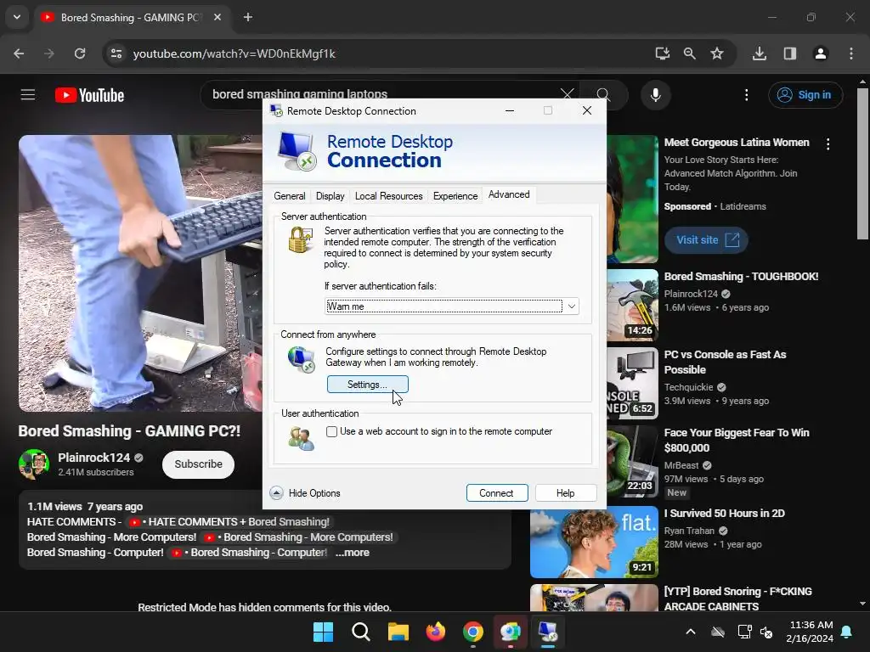Screen dimensions: 870x652
Task: Go back in Chrome
Action: (19, 53)
